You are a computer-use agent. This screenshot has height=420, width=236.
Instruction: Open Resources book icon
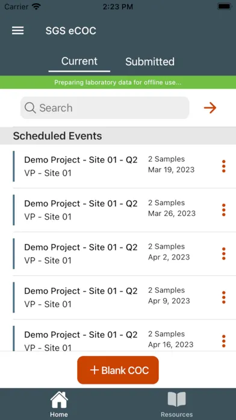pos(176,399)
